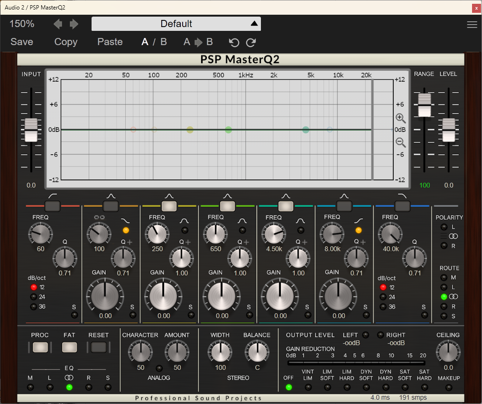Select the LIM HARD limiter mode
Screen dimensions: 482x404
[x=347, y=387]
